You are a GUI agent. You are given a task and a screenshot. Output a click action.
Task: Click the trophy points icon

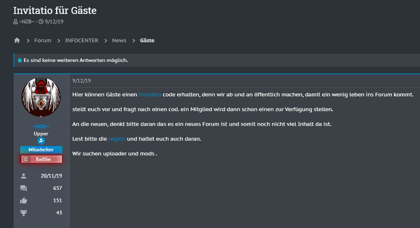click(x=23, y=213)
